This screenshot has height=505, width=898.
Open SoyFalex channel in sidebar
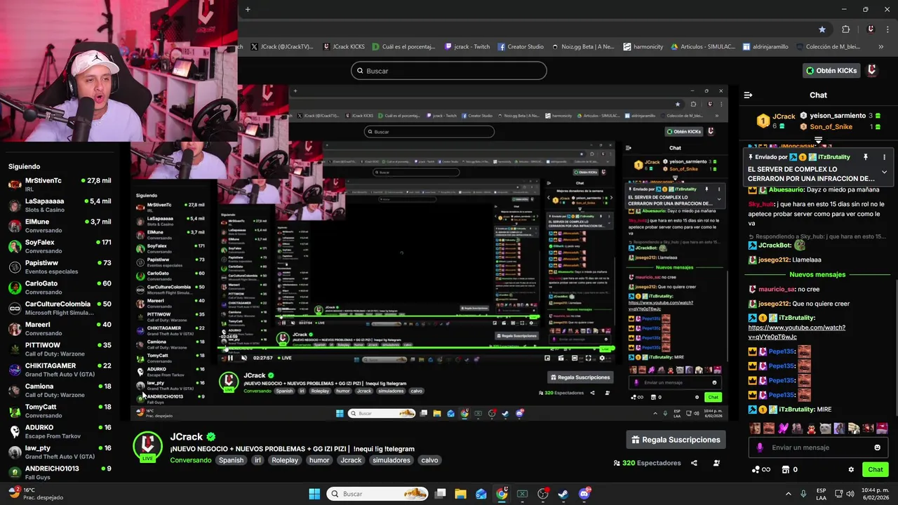pyautogui.click(x=60, y=246)
